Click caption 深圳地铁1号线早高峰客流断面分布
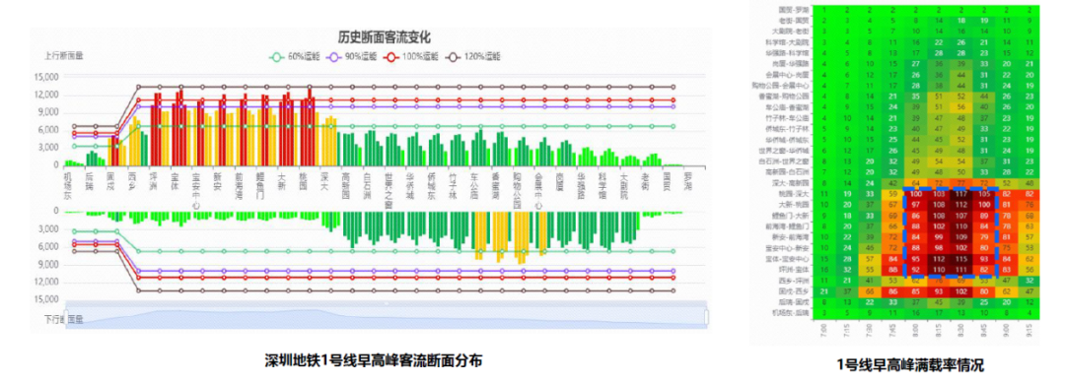The width and height of the screenshot is (1065, 384). 374,361
